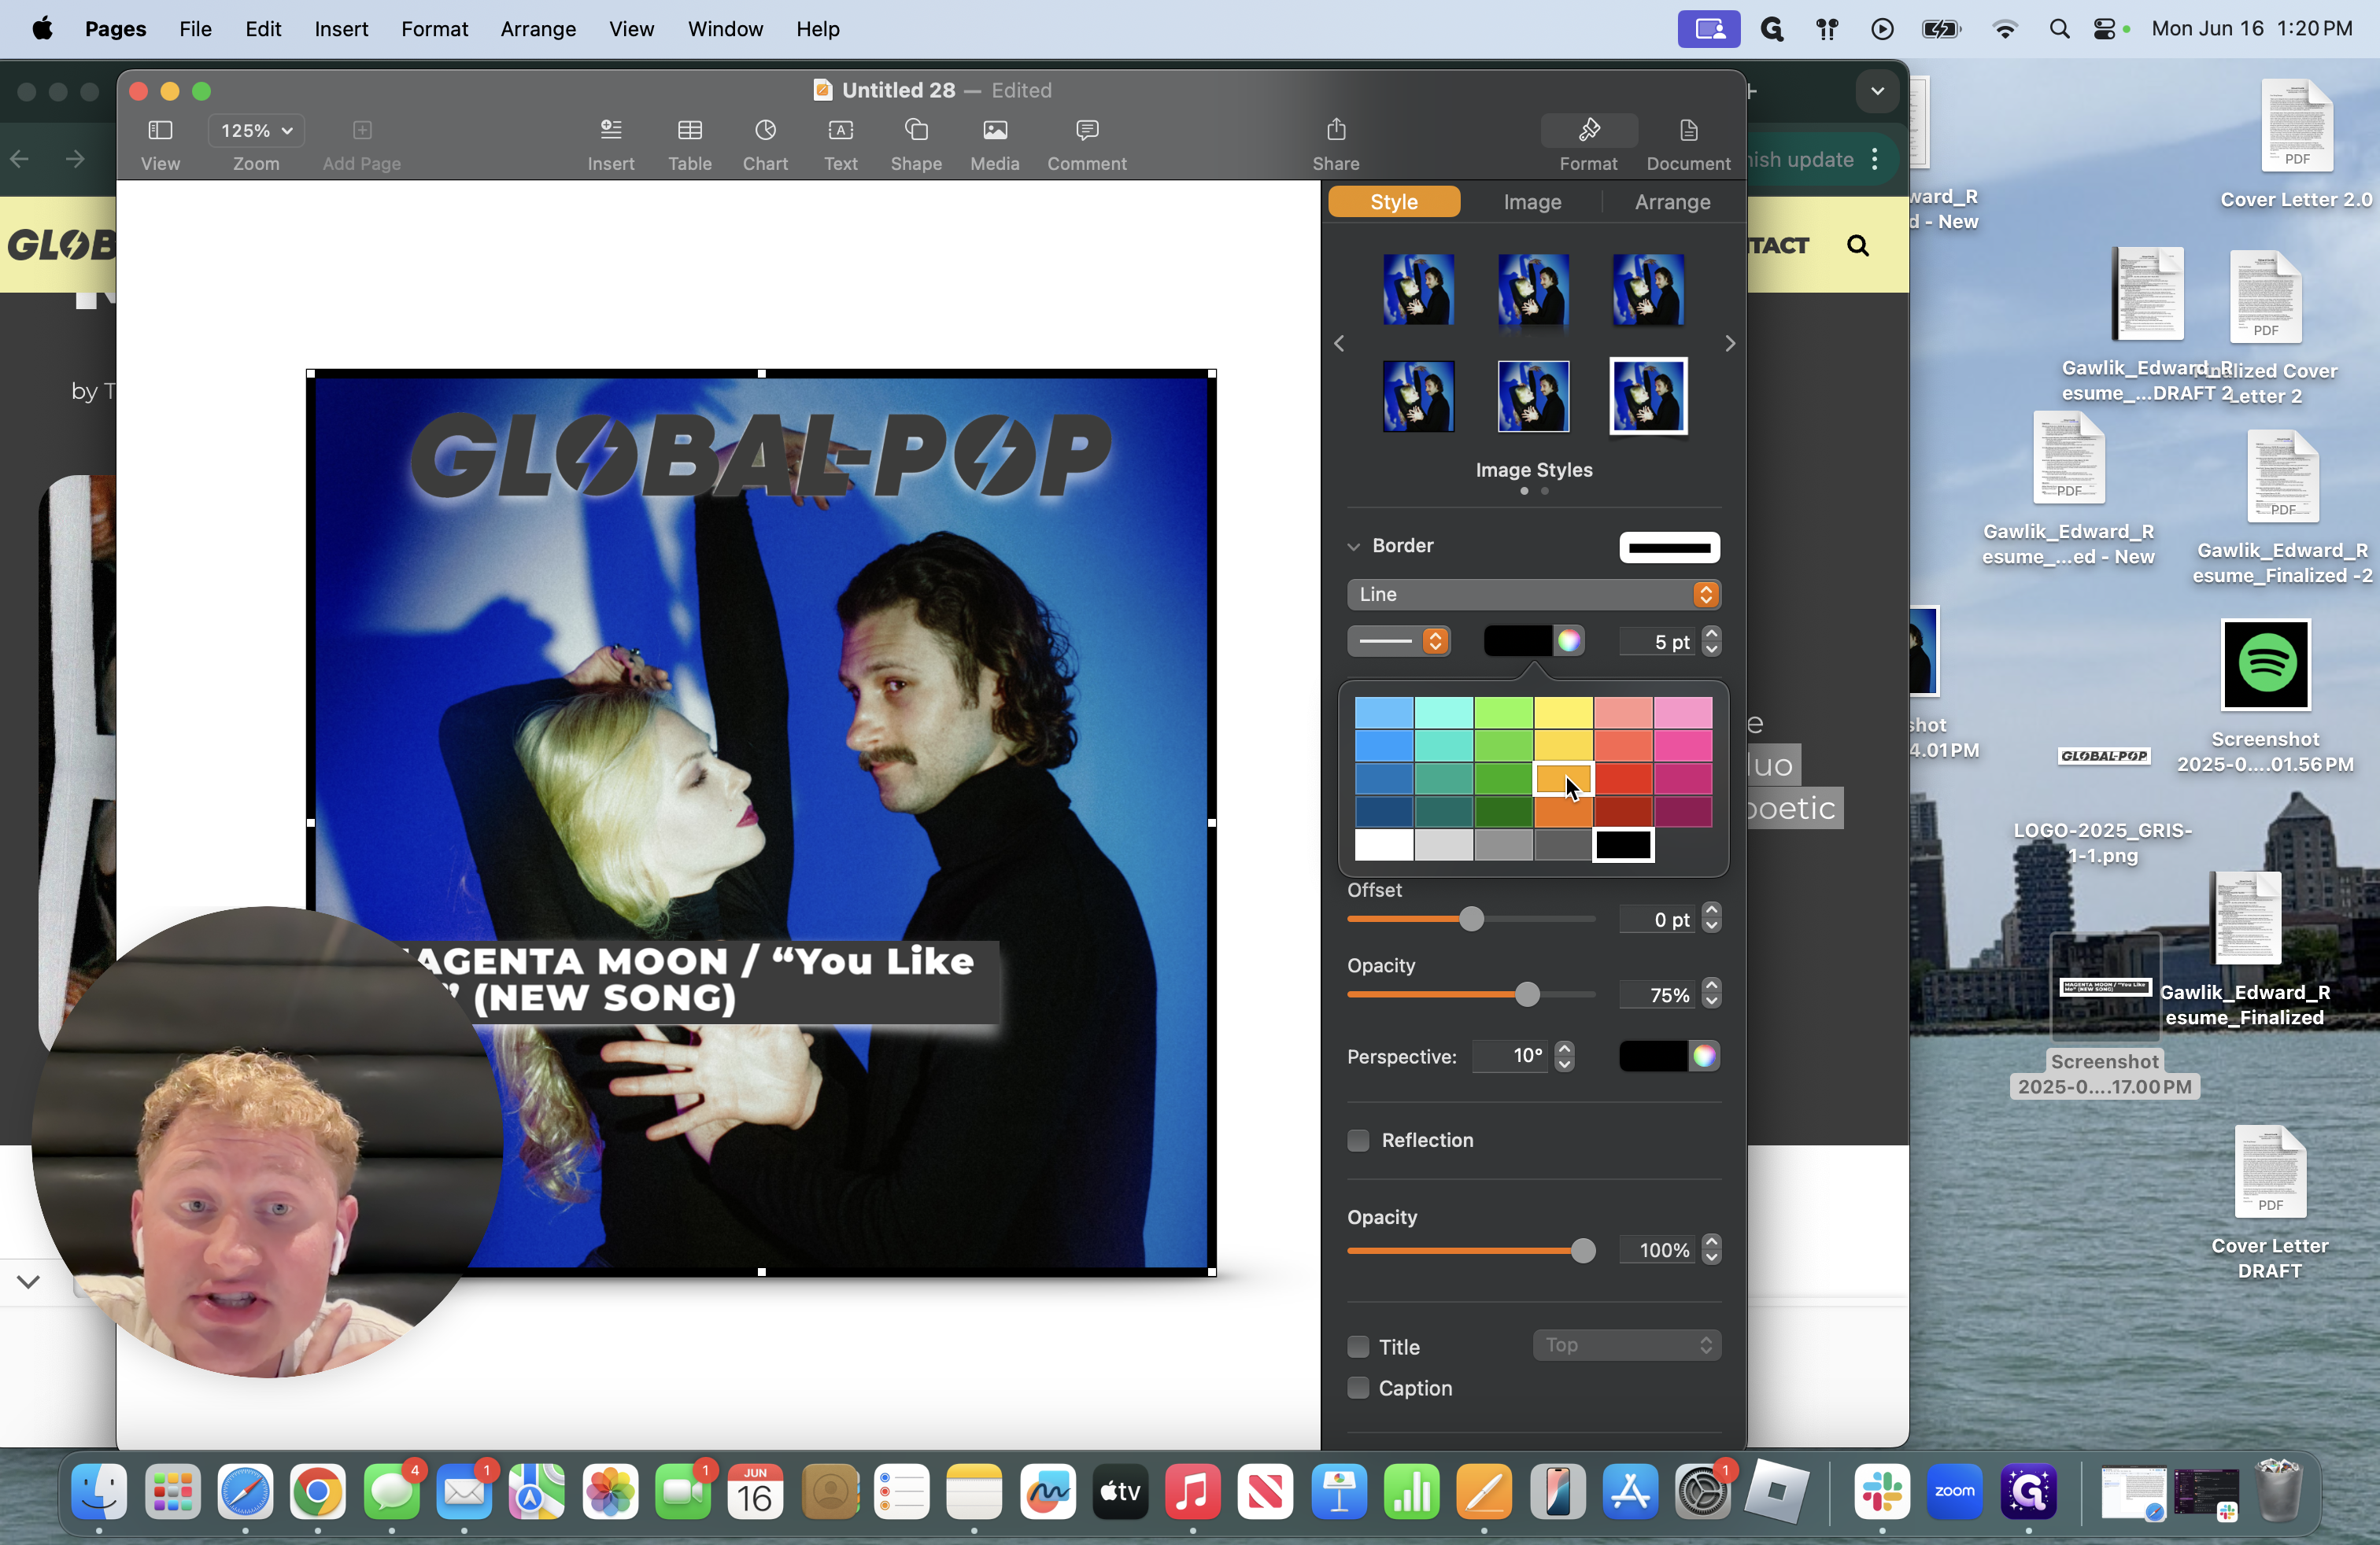Select the top-left image style thumbnail

point(1418,289)
